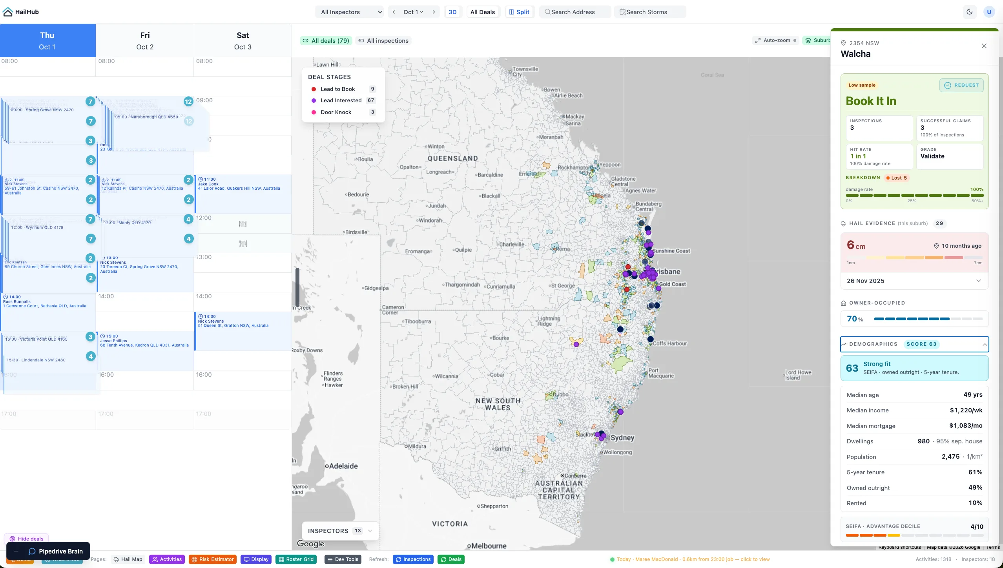Click second lunch icon on Saturday
The height and width of the screenshot is (568, 1003).
[243, 243]
